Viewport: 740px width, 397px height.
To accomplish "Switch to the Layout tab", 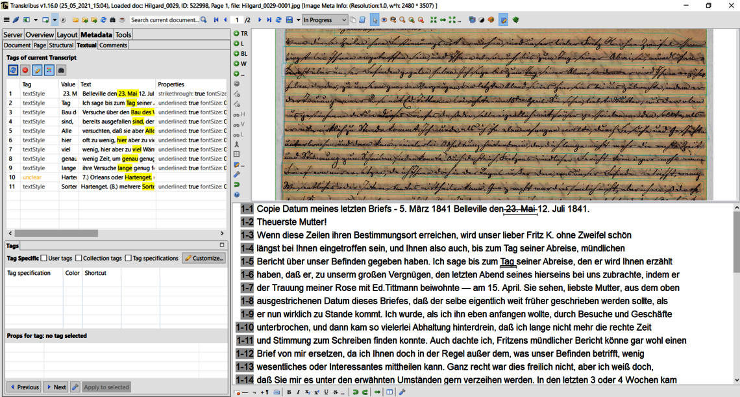I will coord(67,34).
